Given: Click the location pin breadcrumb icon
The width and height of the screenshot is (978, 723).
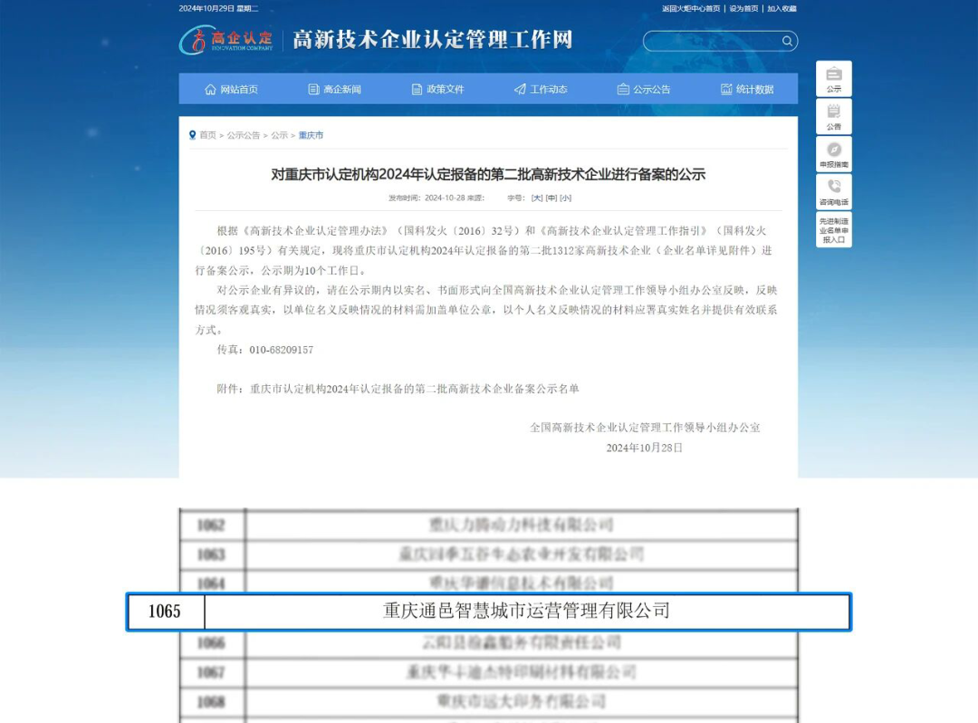Looking at the screenshot, I should 192,135.
